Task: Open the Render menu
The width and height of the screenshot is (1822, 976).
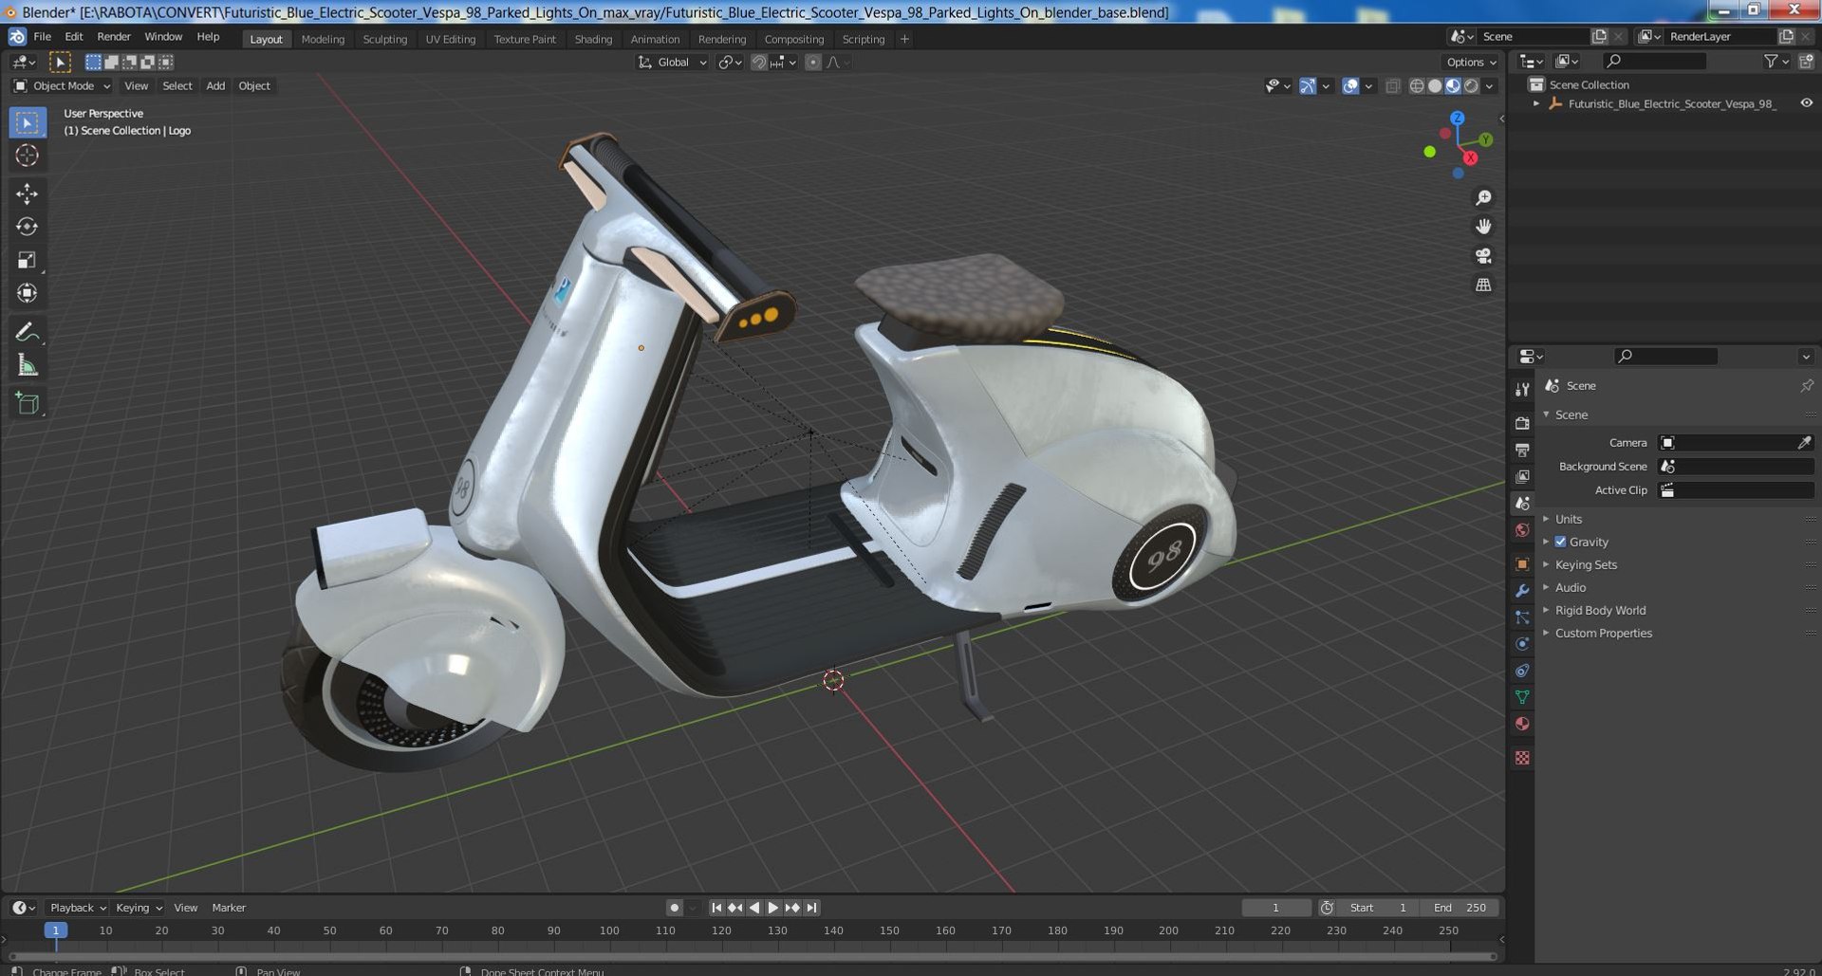Action: click(114, 37)
